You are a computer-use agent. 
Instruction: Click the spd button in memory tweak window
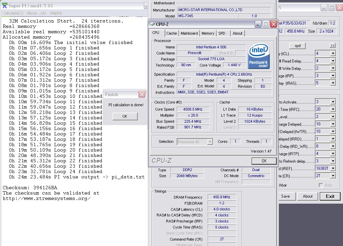pyautogui.click(x=298, y=46)
